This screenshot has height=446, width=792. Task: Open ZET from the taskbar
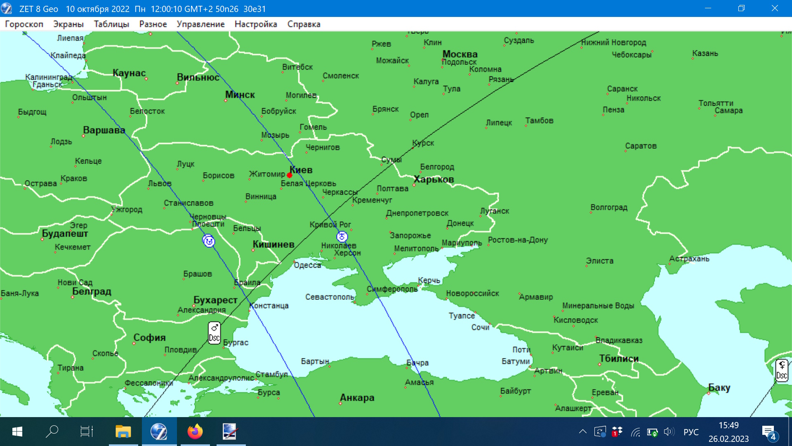[x=159, y=432]
